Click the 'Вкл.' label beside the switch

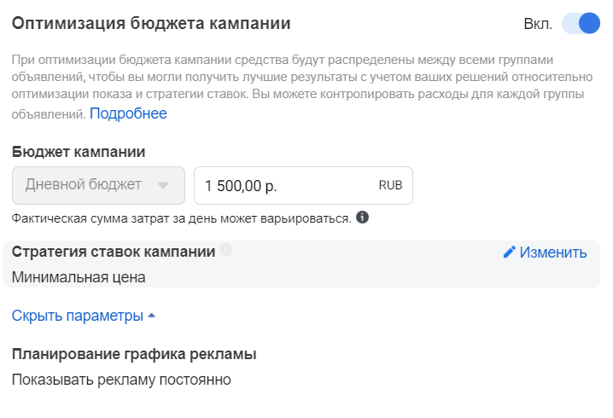(x=538, y=24)
